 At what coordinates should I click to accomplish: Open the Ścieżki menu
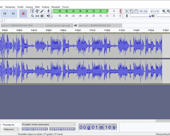click(20, 7)
